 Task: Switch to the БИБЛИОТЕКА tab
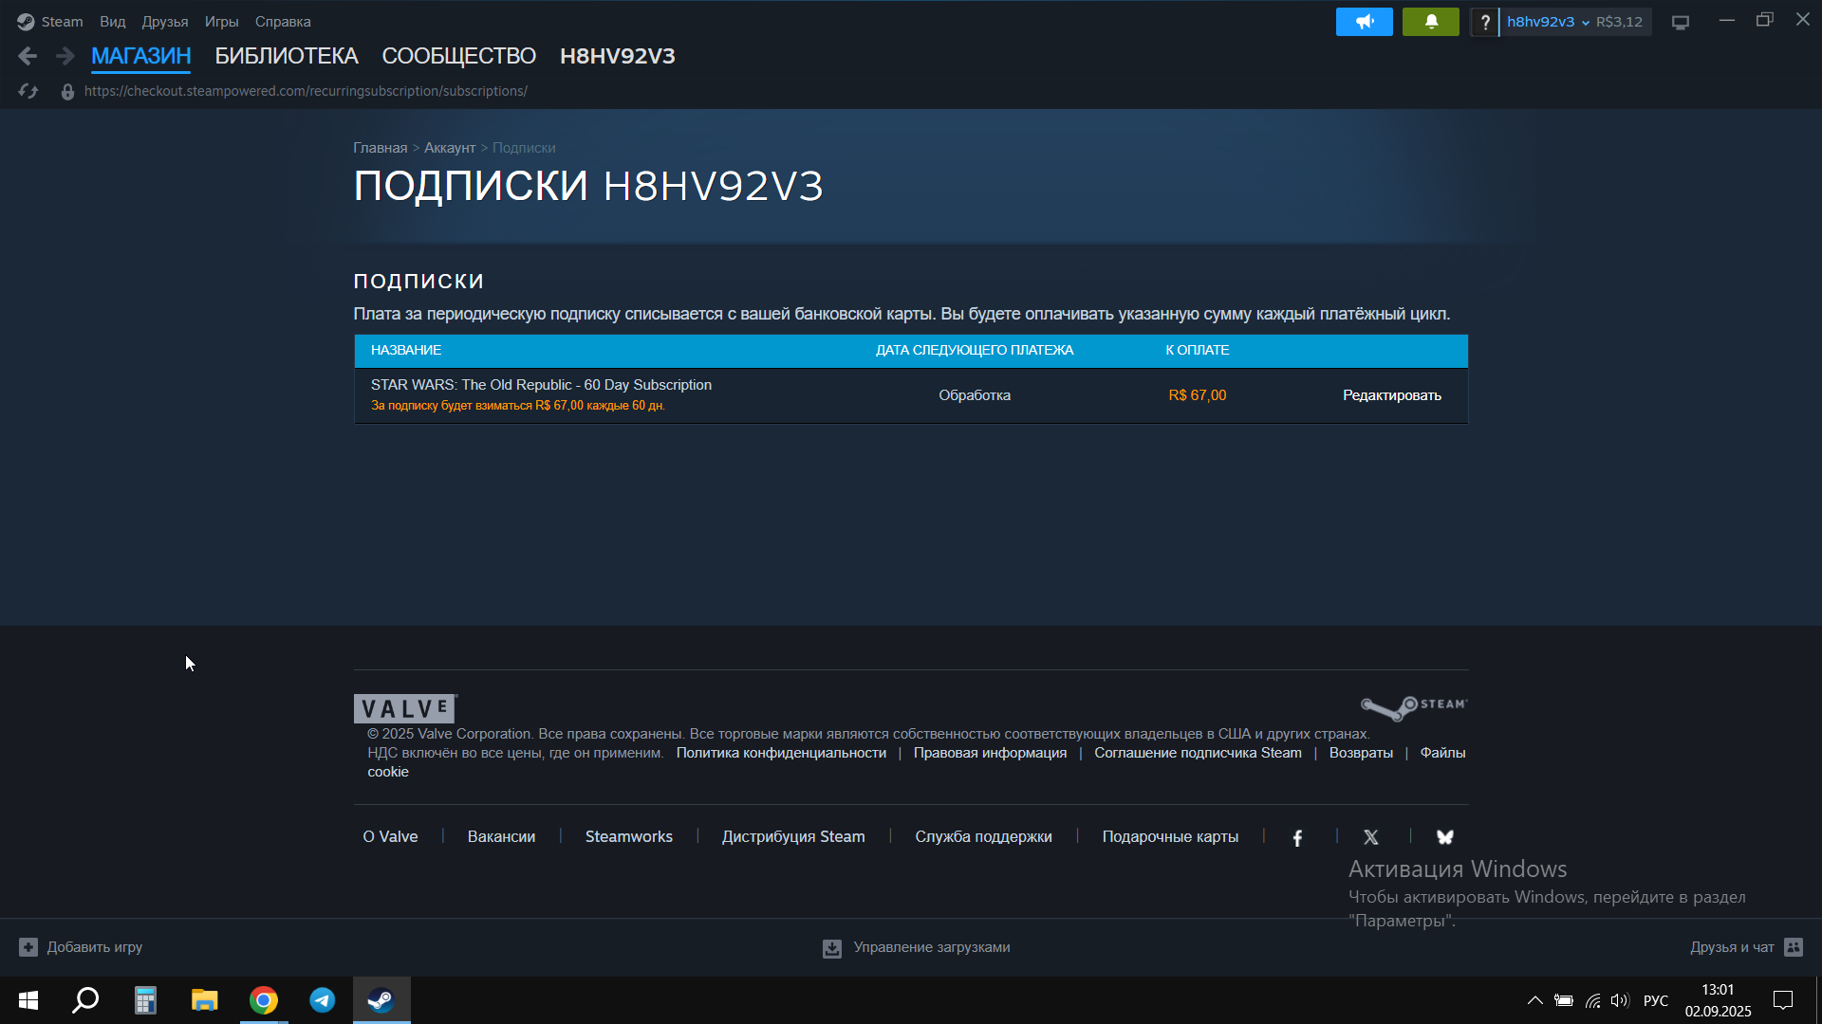[287, 56]
